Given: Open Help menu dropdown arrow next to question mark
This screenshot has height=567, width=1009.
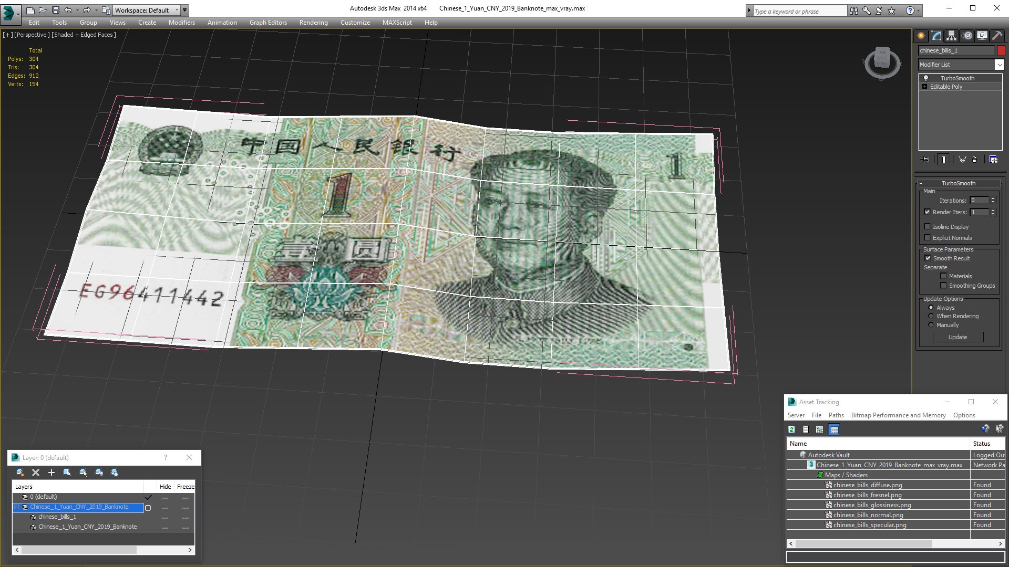Looking at the screenshot, I should [918, 10].
